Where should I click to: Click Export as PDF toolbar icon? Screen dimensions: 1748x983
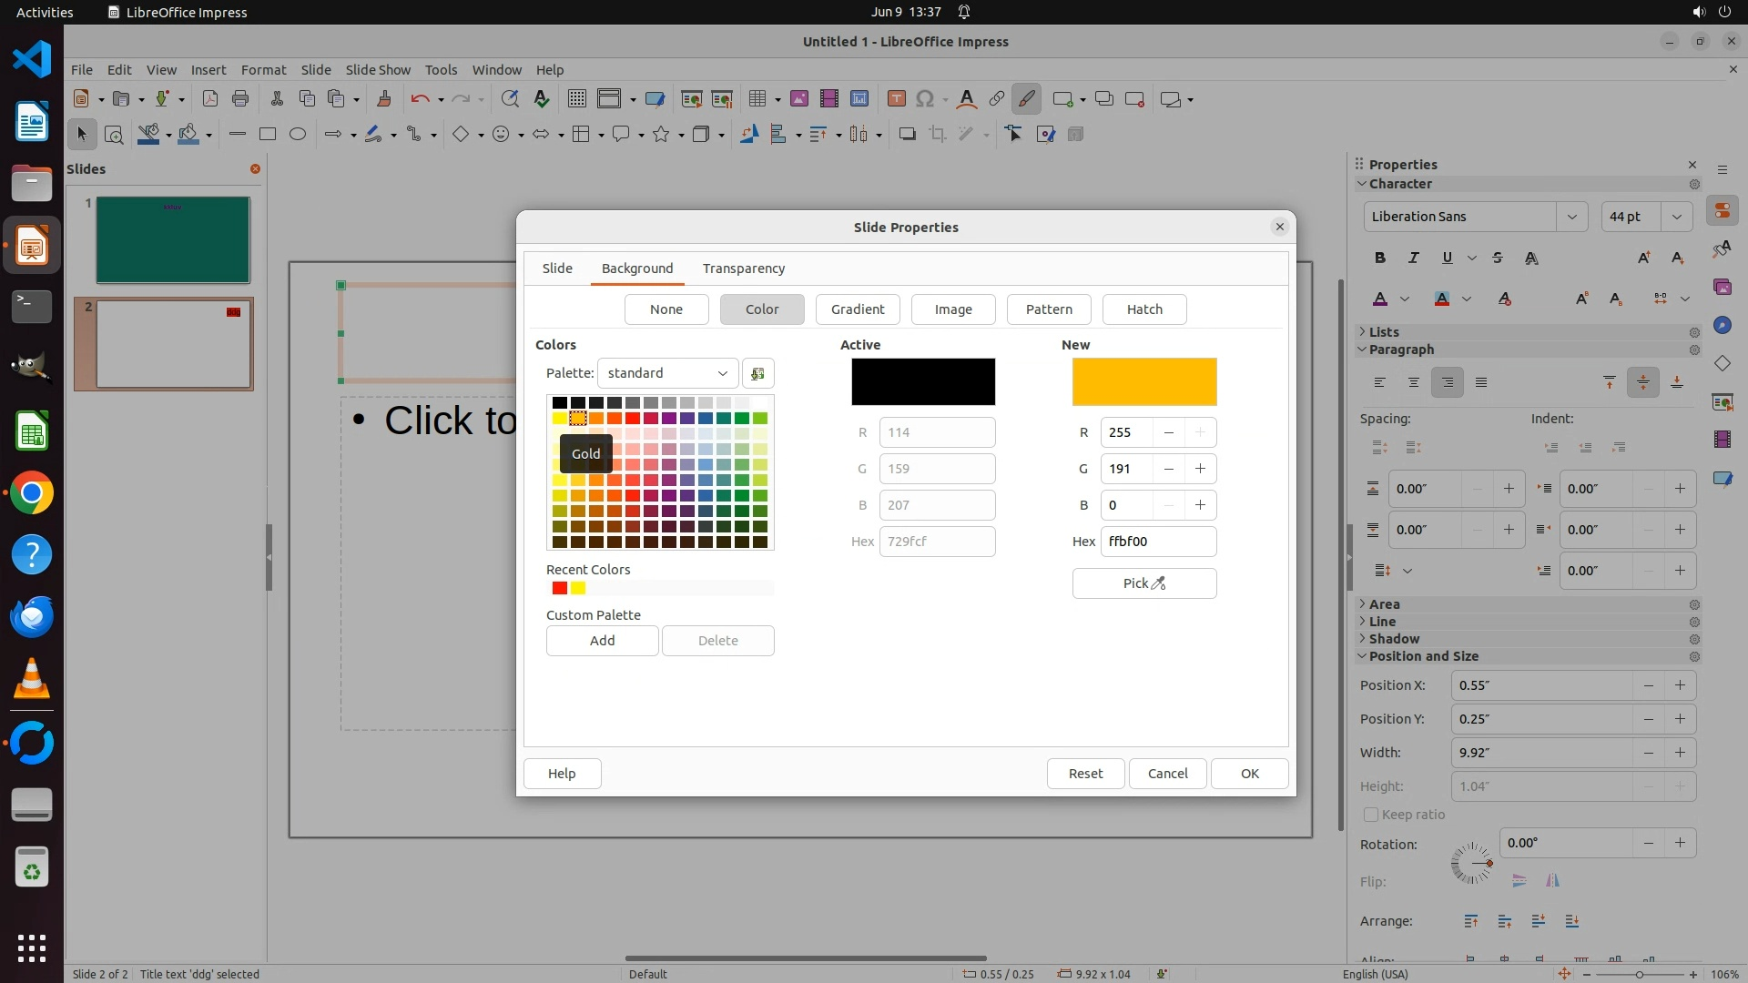209,98
